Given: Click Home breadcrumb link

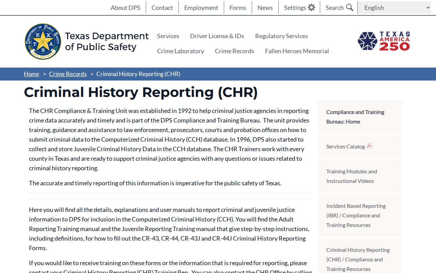Looking at the screenshot, I should point(31,74).
